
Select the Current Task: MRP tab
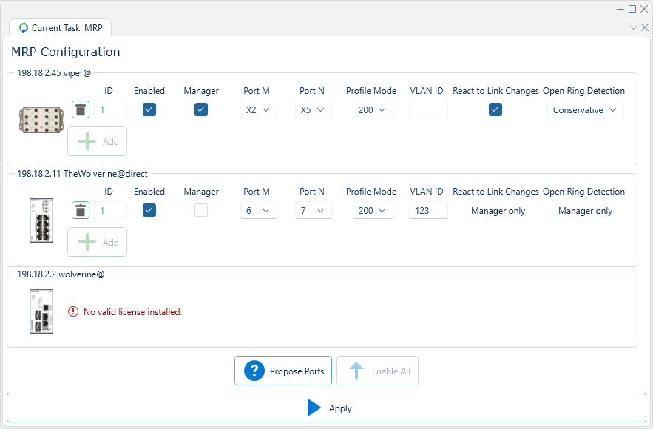coord(60,27)
